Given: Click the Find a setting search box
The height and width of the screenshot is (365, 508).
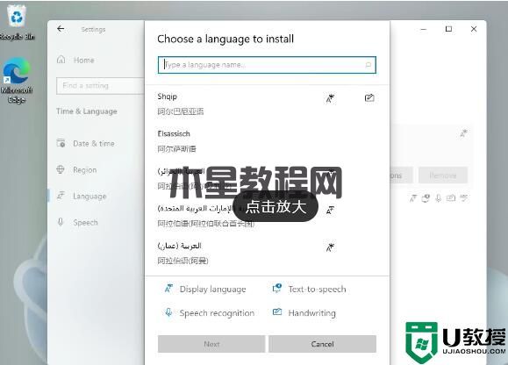Looking at the screenshot, I should [x=100, y=86].
